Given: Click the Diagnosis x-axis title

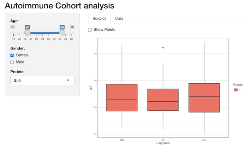Looking at the screenshot, I should [x=163, y=143].
